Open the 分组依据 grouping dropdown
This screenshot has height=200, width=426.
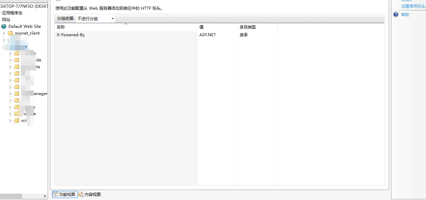point(95,19)
